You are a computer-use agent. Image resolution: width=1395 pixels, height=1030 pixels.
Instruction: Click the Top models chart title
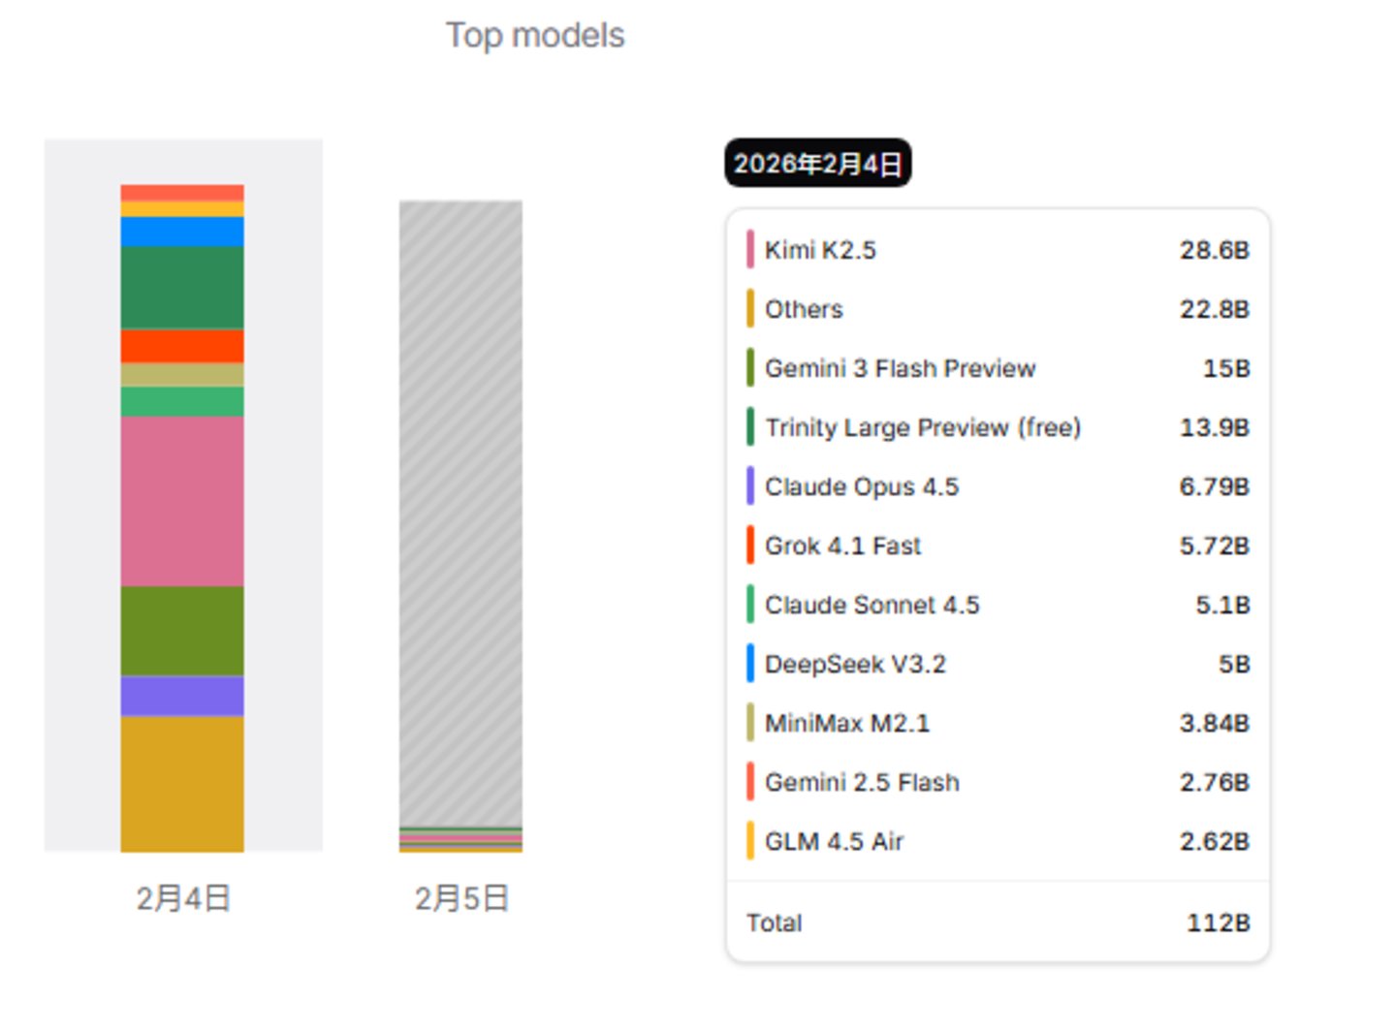[x=535, y=36]
